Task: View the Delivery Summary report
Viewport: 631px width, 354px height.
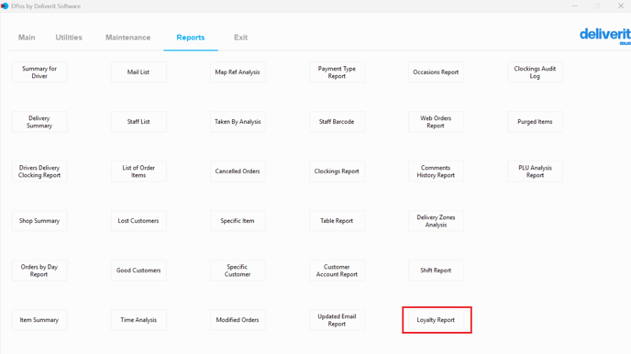Action: [39, 121]
